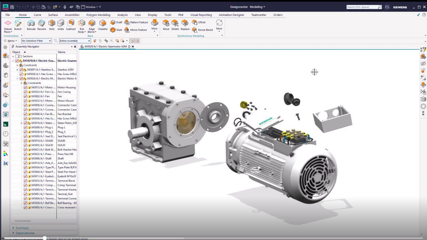Toggle the Motor Mount checkbox

click(x=25, y=101)
